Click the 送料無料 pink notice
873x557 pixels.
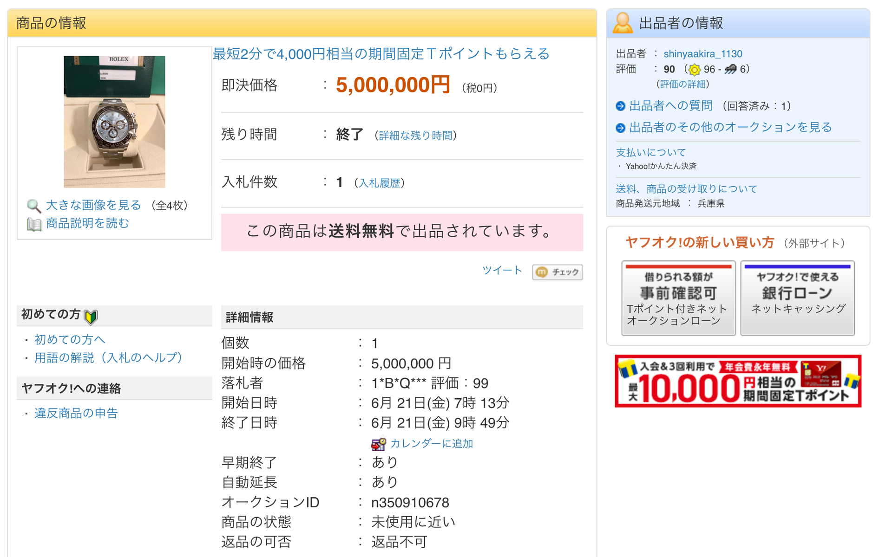(402, 232)
